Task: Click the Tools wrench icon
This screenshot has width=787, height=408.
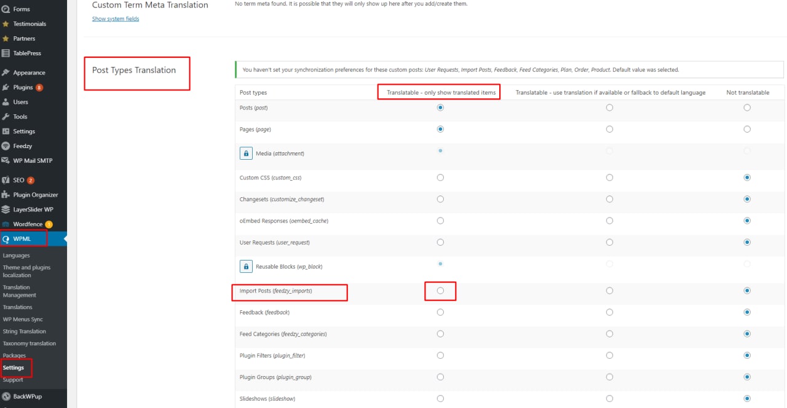Action: (6, 117)
